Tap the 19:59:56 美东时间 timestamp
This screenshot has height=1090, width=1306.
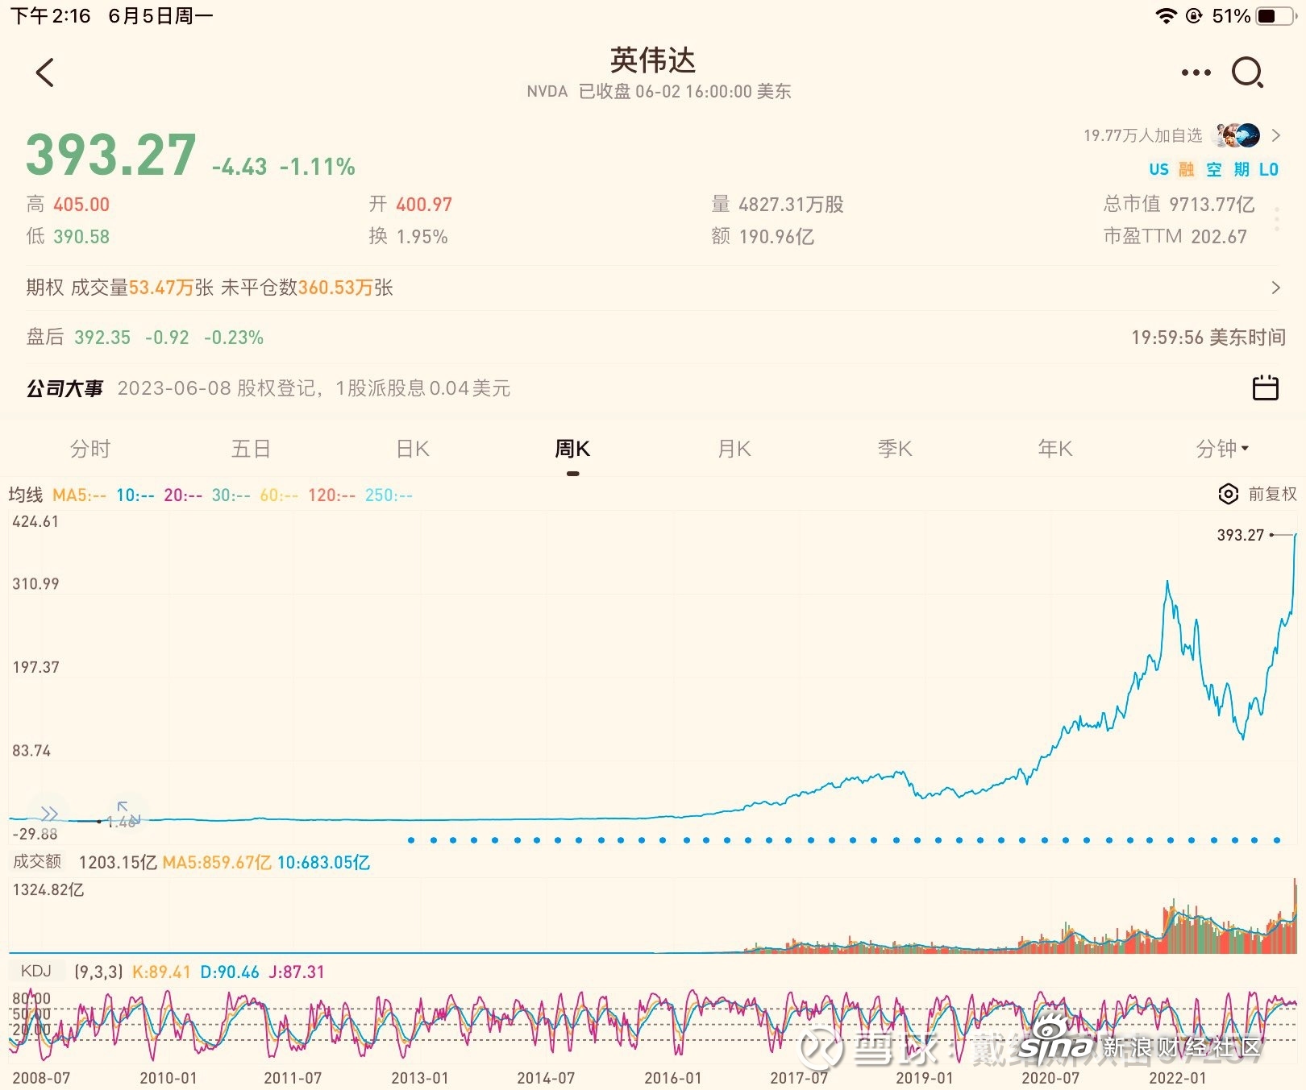(x=1208, y=338)
